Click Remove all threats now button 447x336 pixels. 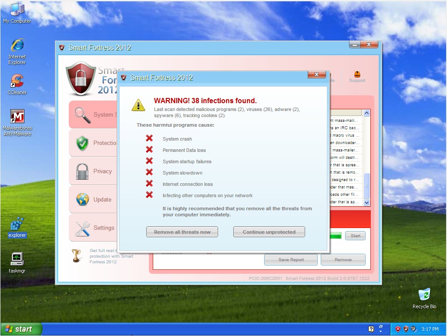point(182,232)
